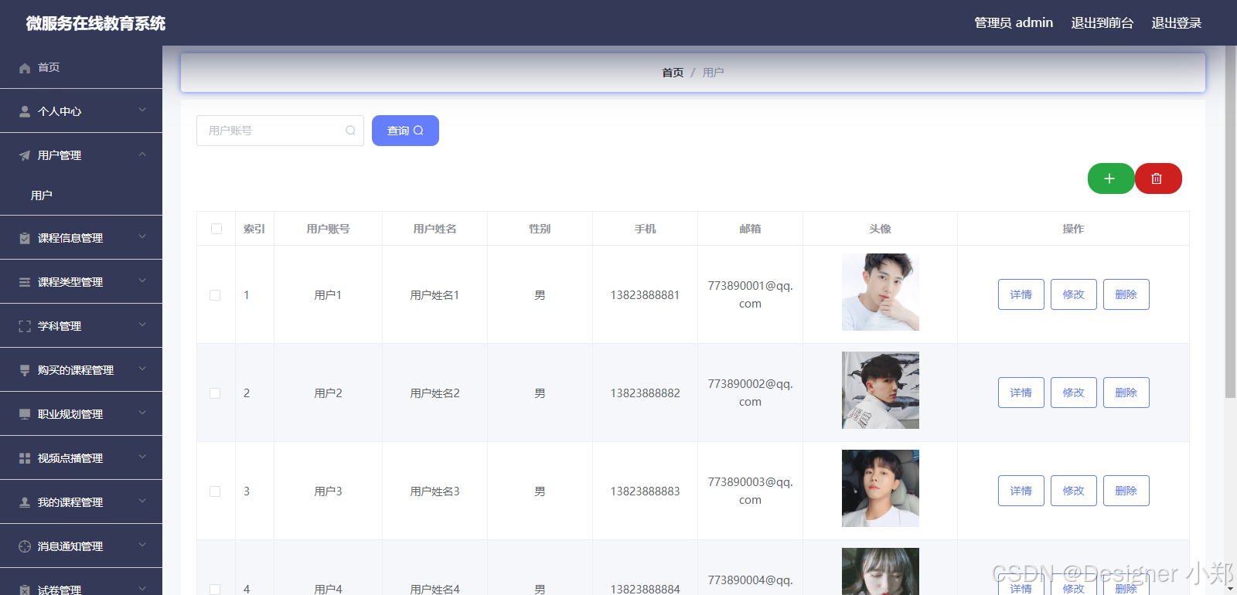Click the 微服务在线教育系统 title
This screenshot has width=1237, height=595.
coord(96,23)
